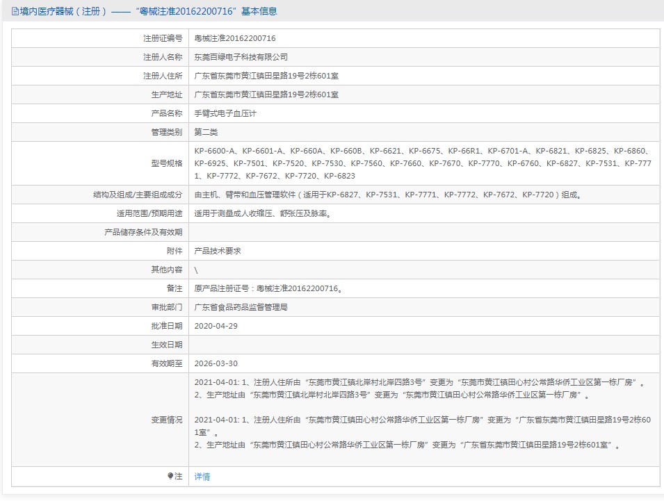
Task: Click the 第二类 category value
Action: coord(207,132)
